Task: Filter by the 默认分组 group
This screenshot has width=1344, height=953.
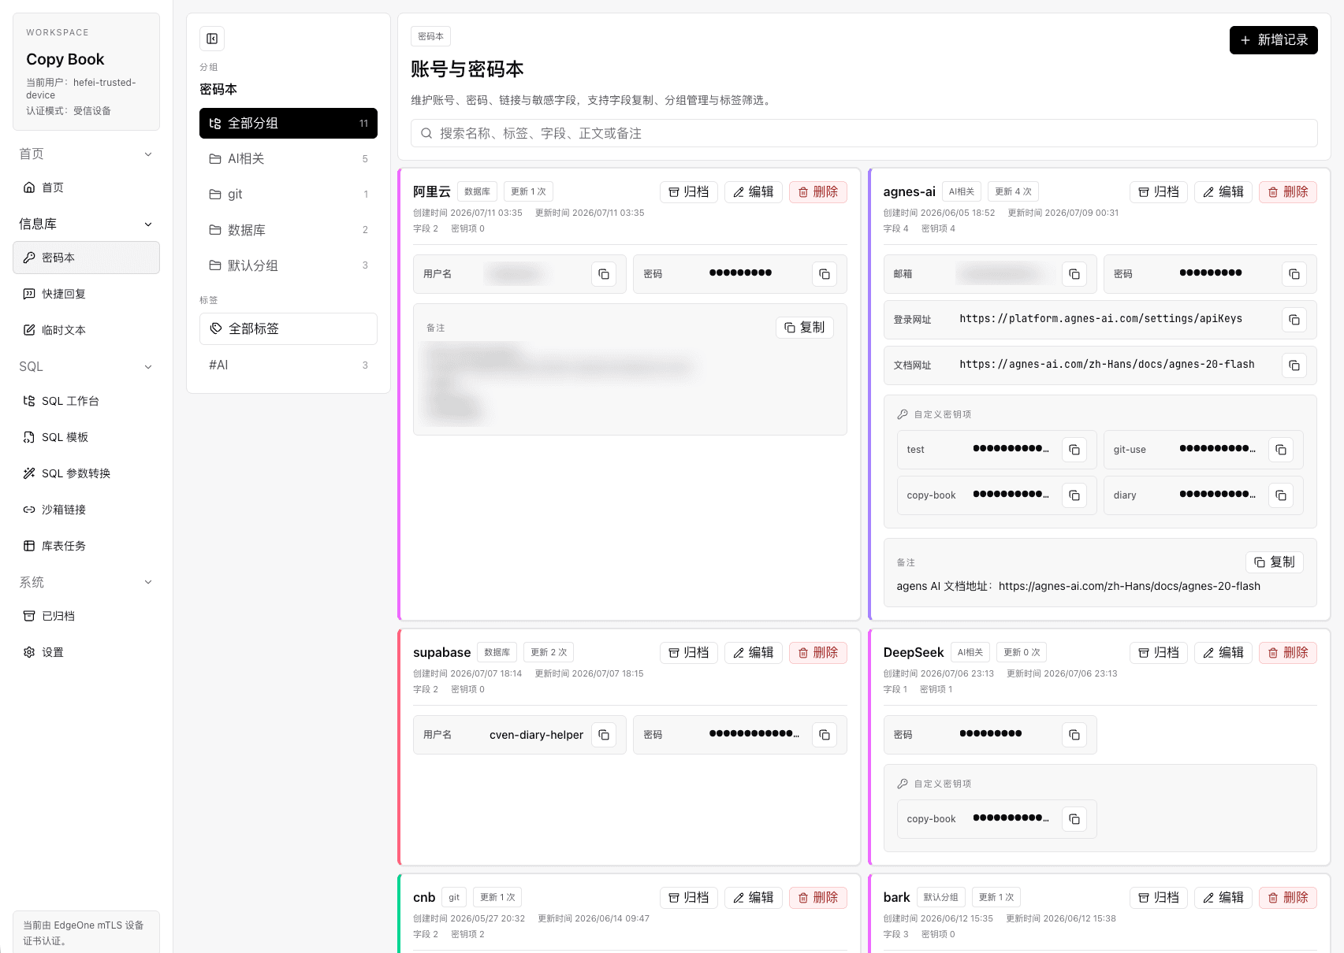Action: 289,265
